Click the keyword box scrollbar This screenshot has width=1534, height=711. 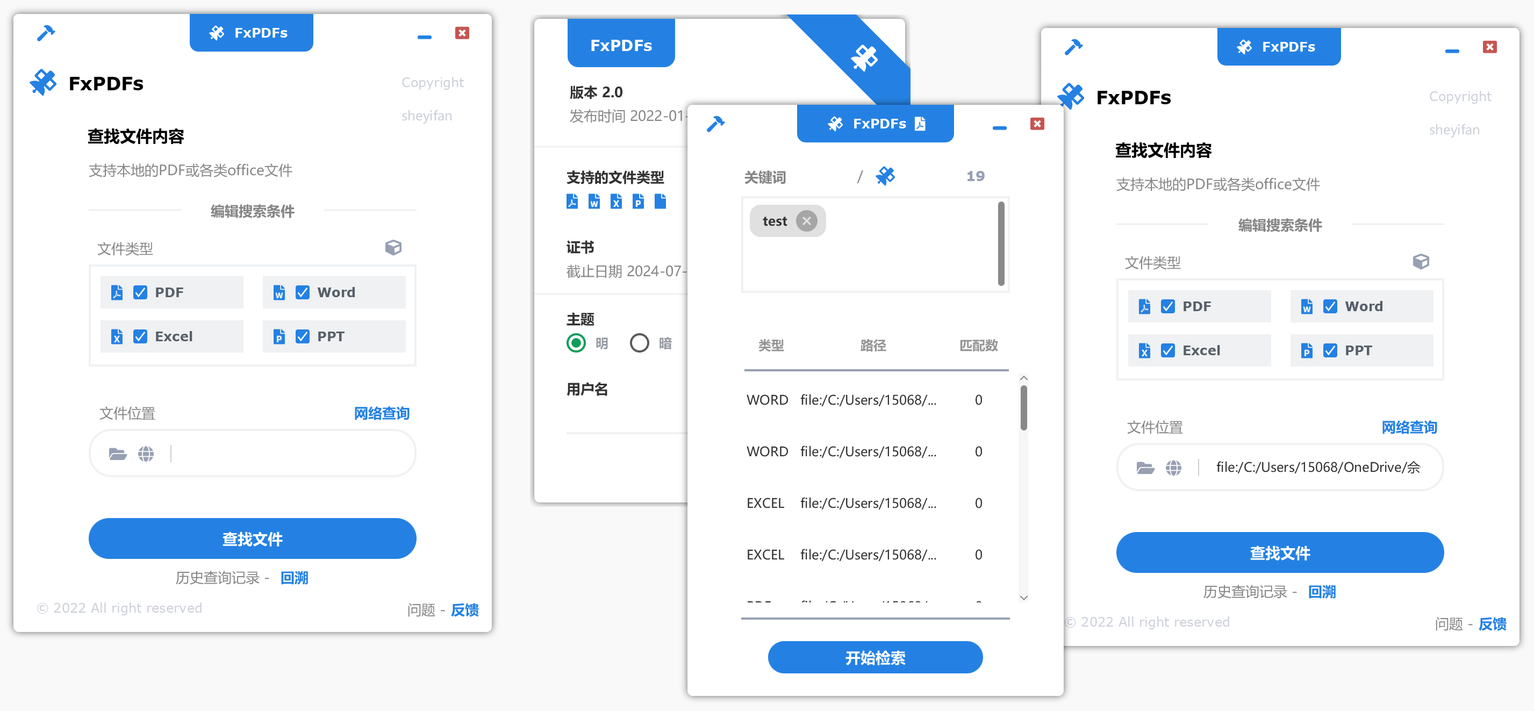pos(1001,243)
